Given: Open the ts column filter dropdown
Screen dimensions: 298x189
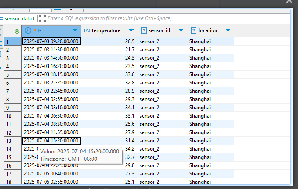Looking at the screenshot, I should pyautogui.click(x=75, y=30).
